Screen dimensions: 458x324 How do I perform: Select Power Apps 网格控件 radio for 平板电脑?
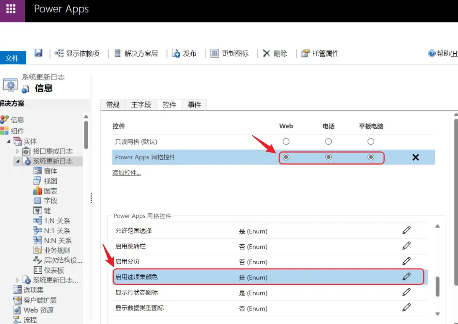[371, 157]
